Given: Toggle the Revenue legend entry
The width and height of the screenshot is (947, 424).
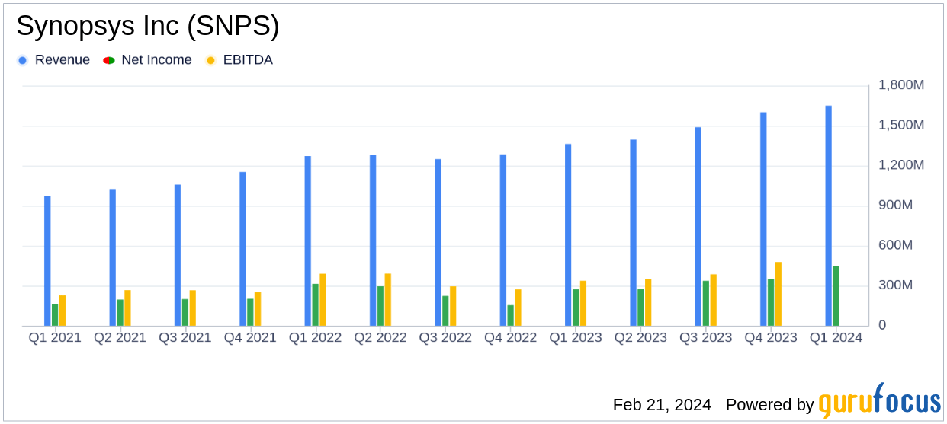Looking at the screenshot, I should coord(53,60).
